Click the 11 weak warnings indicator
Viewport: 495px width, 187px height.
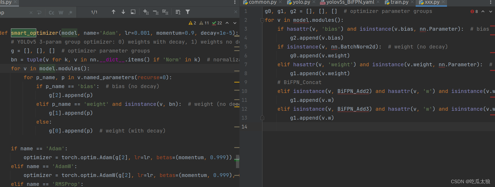point(204,23)
